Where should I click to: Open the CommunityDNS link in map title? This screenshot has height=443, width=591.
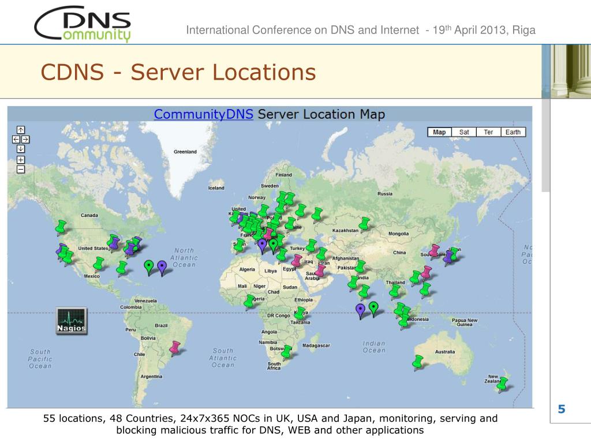(204, 114)
